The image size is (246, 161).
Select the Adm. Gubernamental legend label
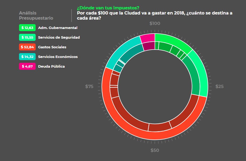coord(58,28)
